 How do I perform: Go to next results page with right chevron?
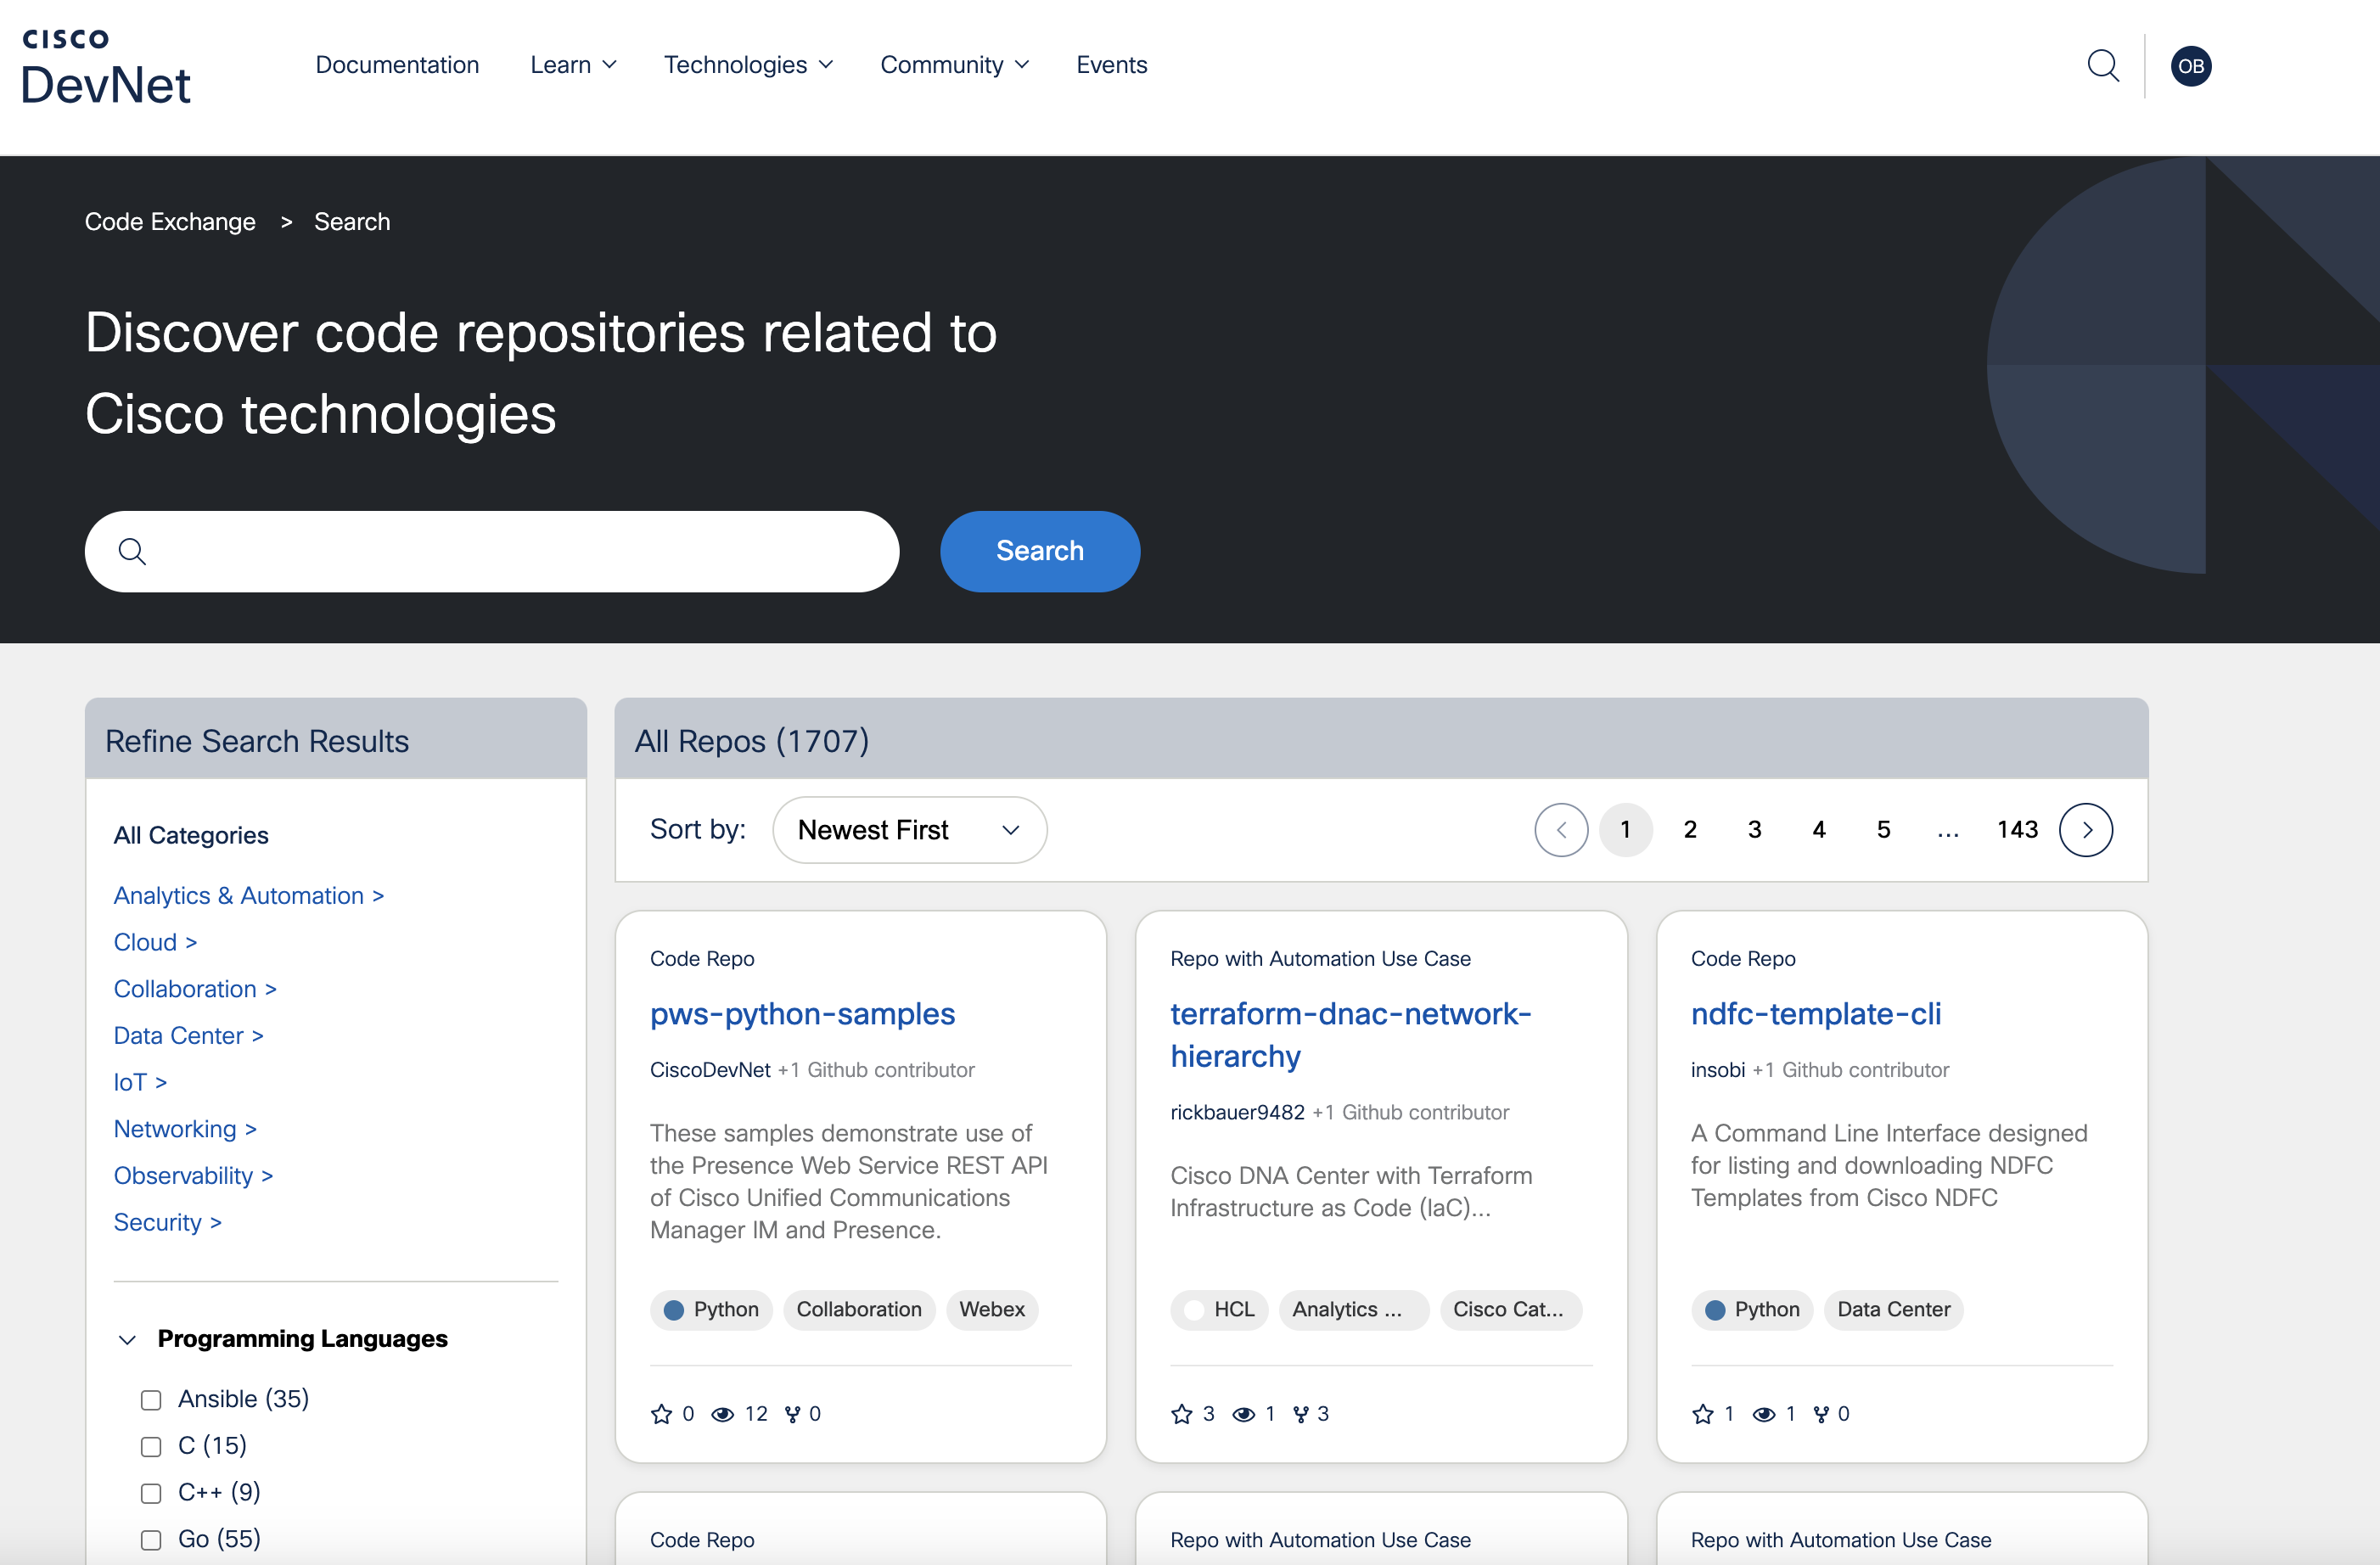pos(2087,829)
